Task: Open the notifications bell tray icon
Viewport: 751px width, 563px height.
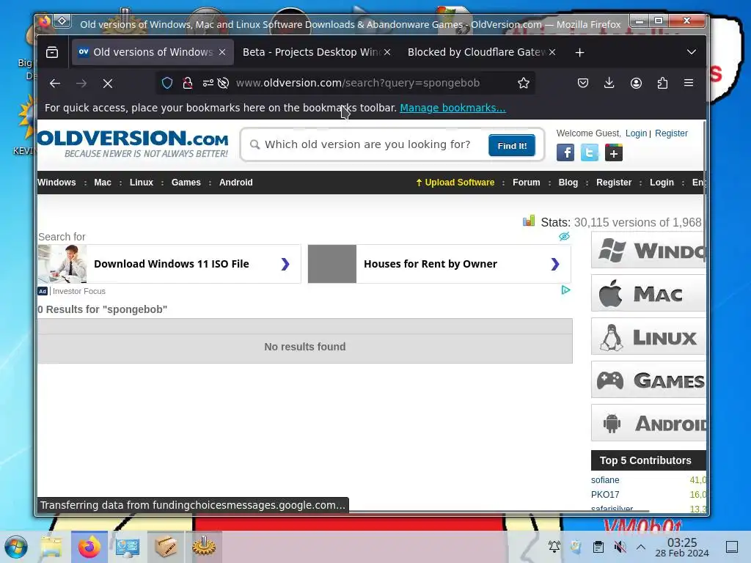Action: 554,547
